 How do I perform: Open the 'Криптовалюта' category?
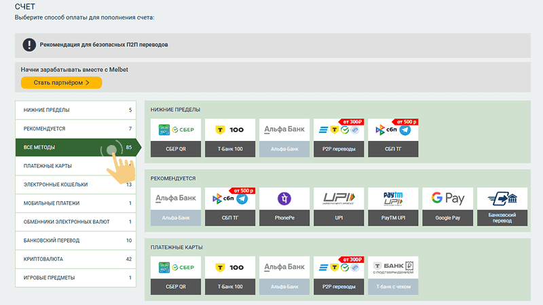tap(75, 260)
